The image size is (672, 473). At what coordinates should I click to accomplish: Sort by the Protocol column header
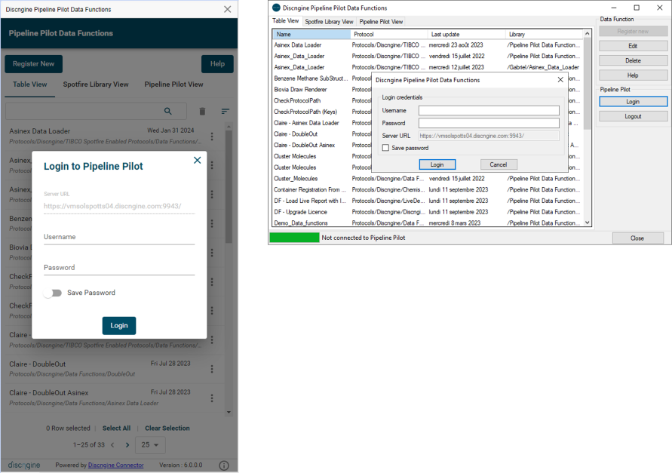tap(389, 34)
